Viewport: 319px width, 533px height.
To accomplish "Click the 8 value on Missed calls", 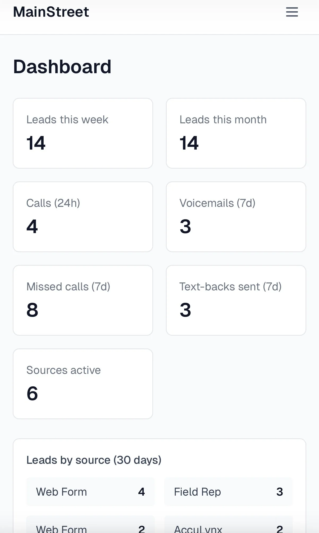I will 32,310.
